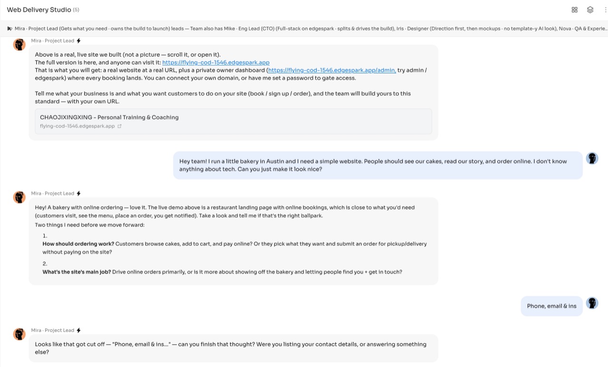Click user avatar next to bakery message
This screenshot has width=608, height=367.
tap(592, 158)
